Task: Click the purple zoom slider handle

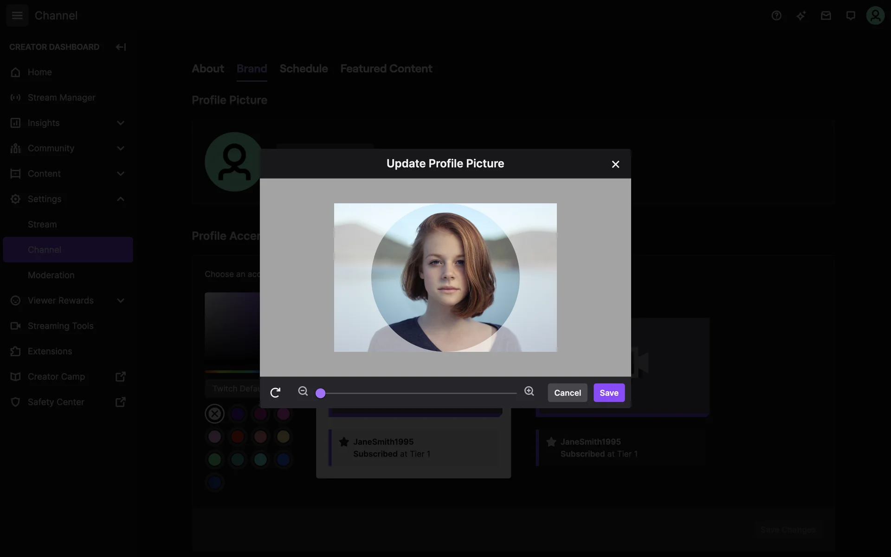Action: [320, 394]
